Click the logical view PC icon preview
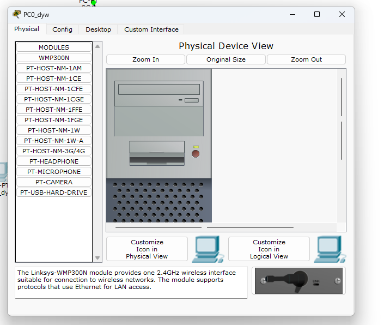This screenshot has height=325, width=390. click(x=330, y=249)
